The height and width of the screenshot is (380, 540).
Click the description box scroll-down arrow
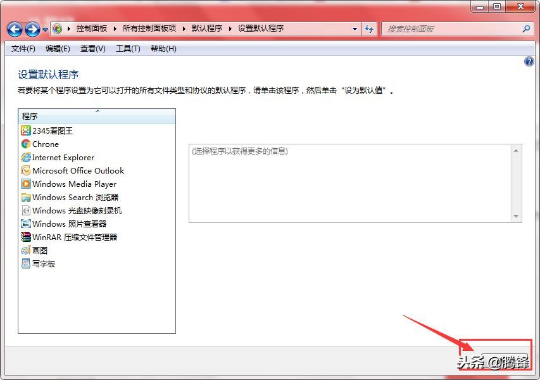[516, 217]
